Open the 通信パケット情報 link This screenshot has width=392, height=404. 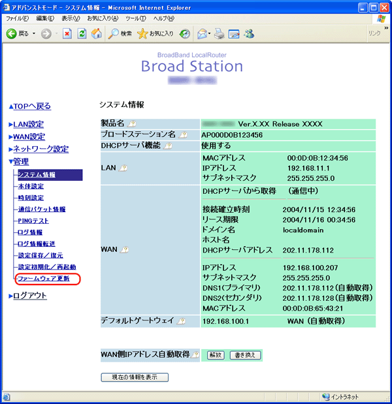click(42, 210)
